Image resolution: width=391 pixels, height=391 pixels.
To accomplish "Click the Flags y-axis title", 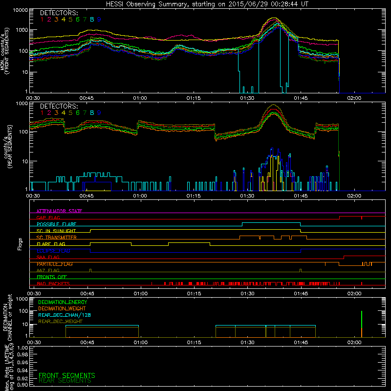I will (x=20, y=244).
